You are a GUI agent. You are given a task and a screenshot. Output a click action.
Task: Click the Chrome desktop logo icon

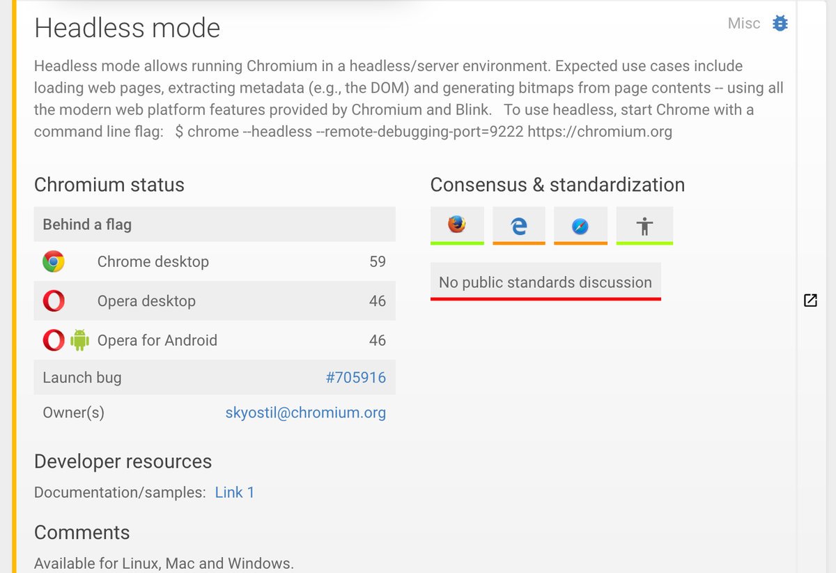click(54, 262)
